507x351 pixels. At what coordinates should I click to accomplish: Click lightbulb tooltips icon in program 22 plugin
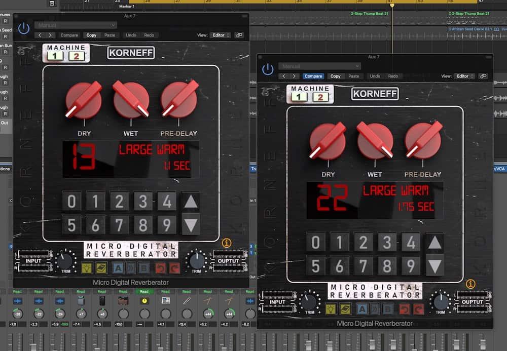point(331,309)
